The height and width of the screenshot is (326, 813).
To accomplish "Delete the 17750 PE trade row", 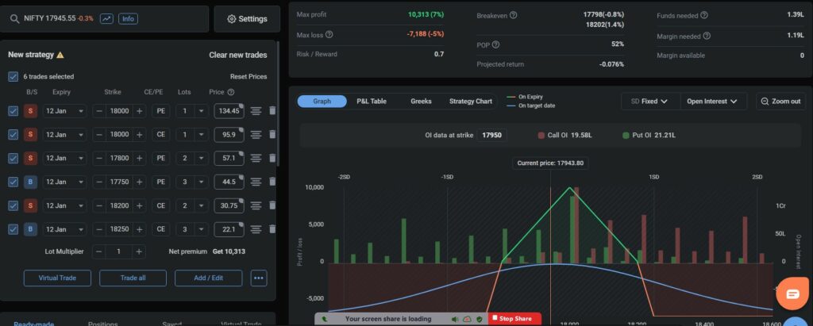I will coord(272,182).
